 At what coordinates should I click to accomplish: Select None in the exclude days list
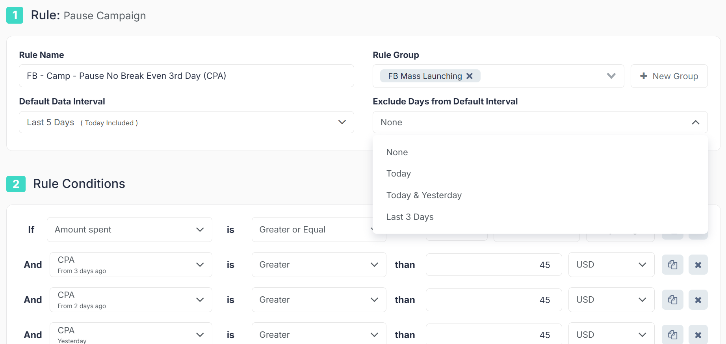click(x=540, y=152)
